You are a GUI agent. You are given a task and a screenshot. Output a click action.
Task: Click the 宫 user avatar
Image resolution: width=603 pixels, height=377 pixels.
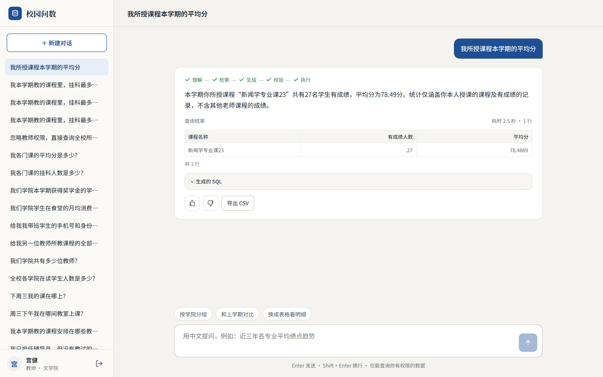(14, 364)
